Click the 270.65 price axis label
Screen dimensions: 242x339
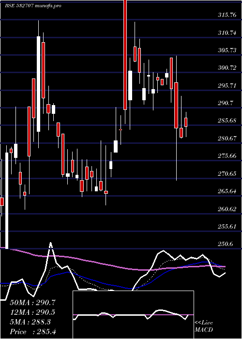tap(227, 173)
